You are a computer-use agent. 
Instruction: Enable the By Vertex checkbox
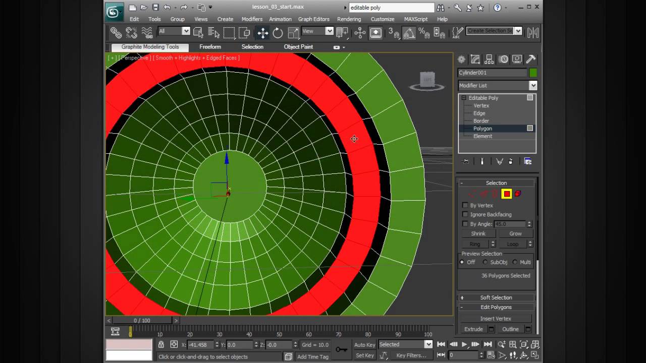pos(465,205)
